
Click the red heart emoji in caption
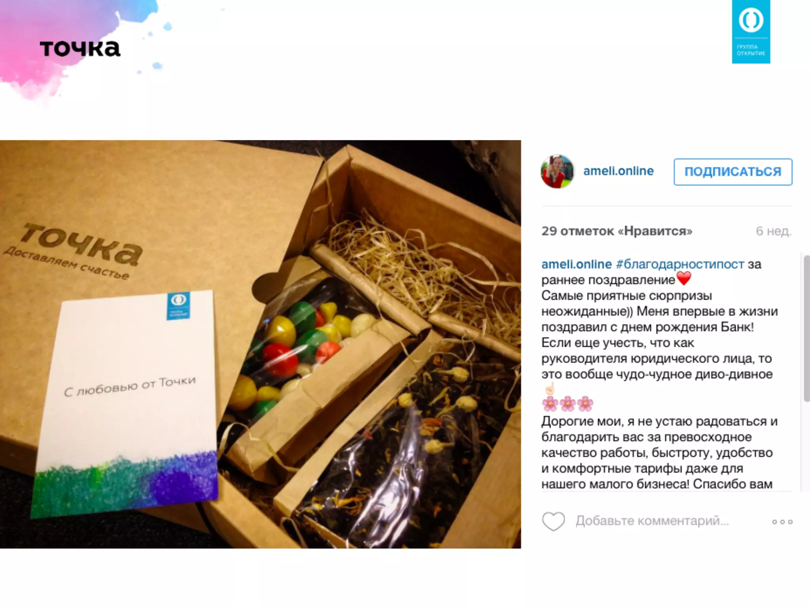(x=684, y=279)
